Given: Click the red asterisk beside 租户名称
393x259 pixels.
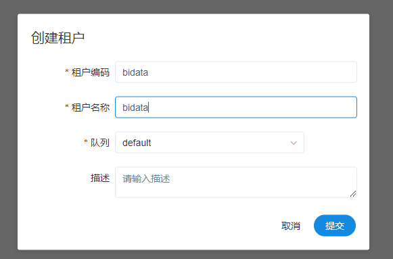Looking at the screenshot, I should pyautogui.click(x=67, y=106).
